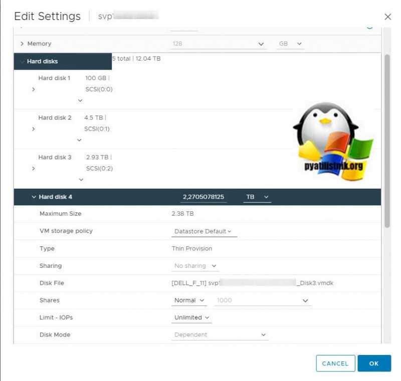Open VM storage policy Datastore Default dropdown
Screen dimensions: 401x381
pyautogui.click(x=204, y=231)
